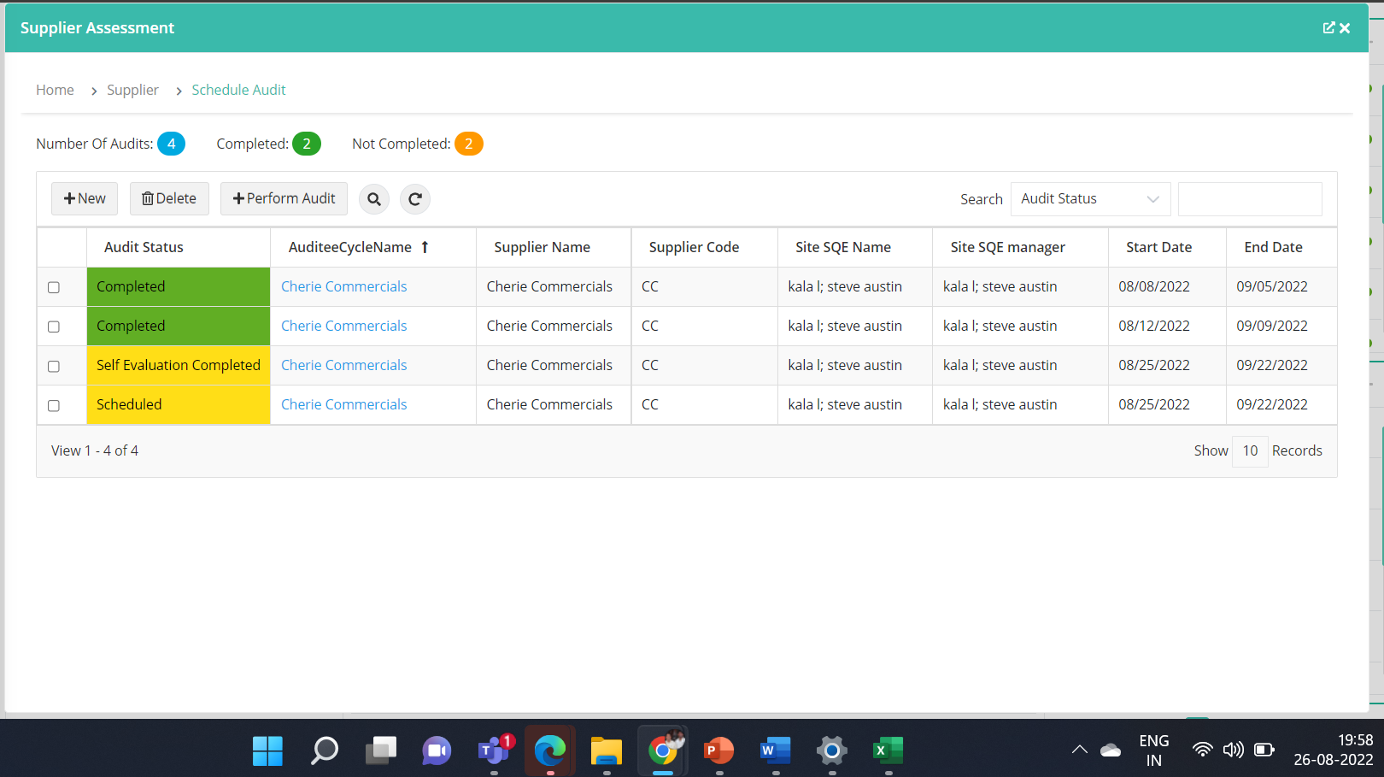Check the row checkbox for start date 08/12/2022
Viewport: 1384px width, 777px height.
[x=54, y=327]
